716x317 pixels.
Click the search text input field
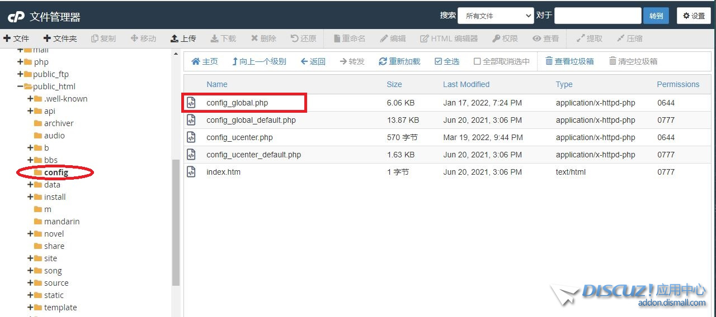pyautogui.click(x=597, y=16)
